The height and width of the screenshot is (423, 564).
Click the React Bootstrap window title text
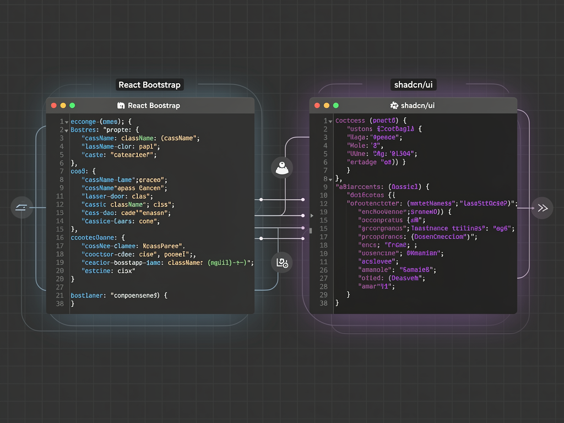pos(154,105)
